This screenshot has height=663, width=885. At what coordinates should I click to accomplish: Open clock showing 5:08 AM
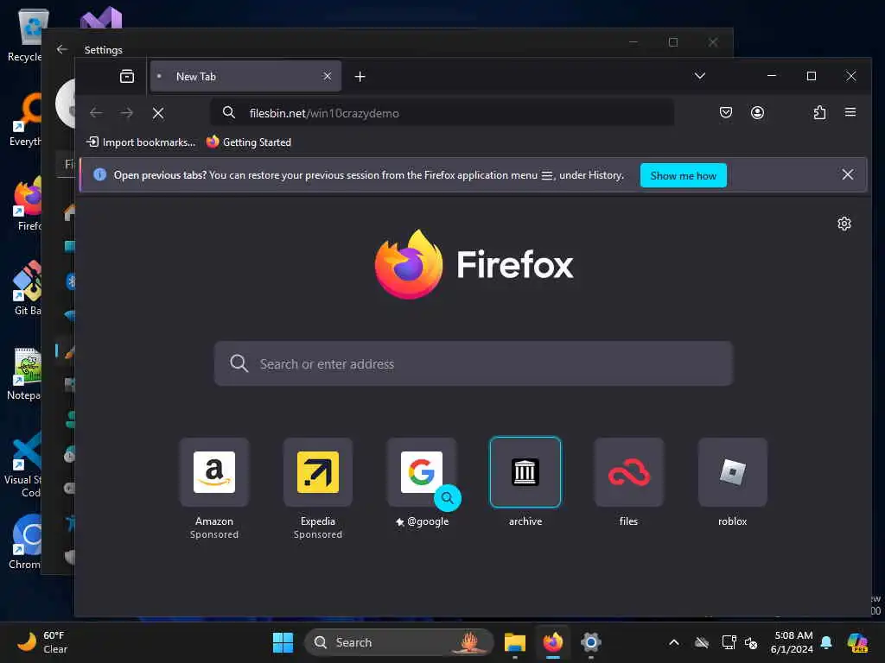(792, 642)
